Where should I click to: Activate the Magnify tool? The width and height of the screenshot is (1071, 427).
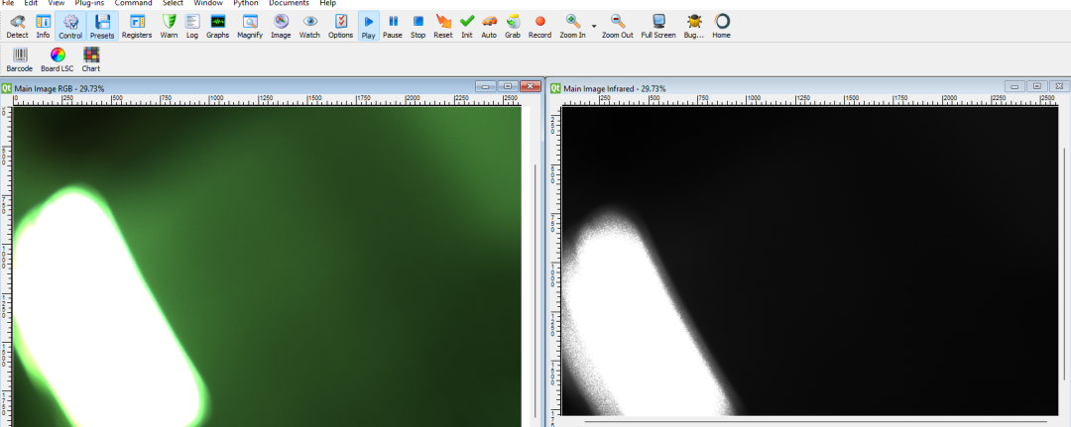click(x=250, y=26)
